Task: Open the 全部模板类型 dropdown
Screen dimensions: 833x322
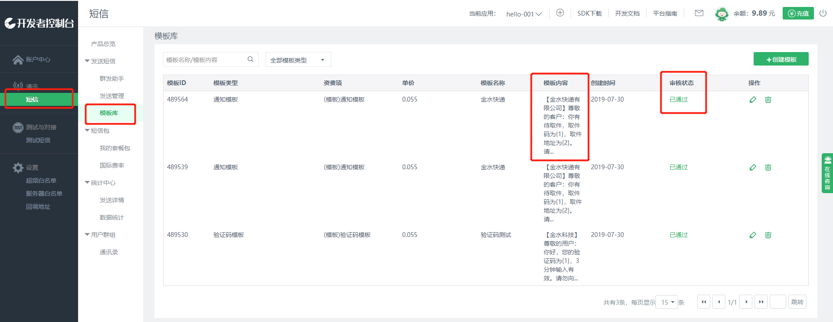Action: click(298, 59)
